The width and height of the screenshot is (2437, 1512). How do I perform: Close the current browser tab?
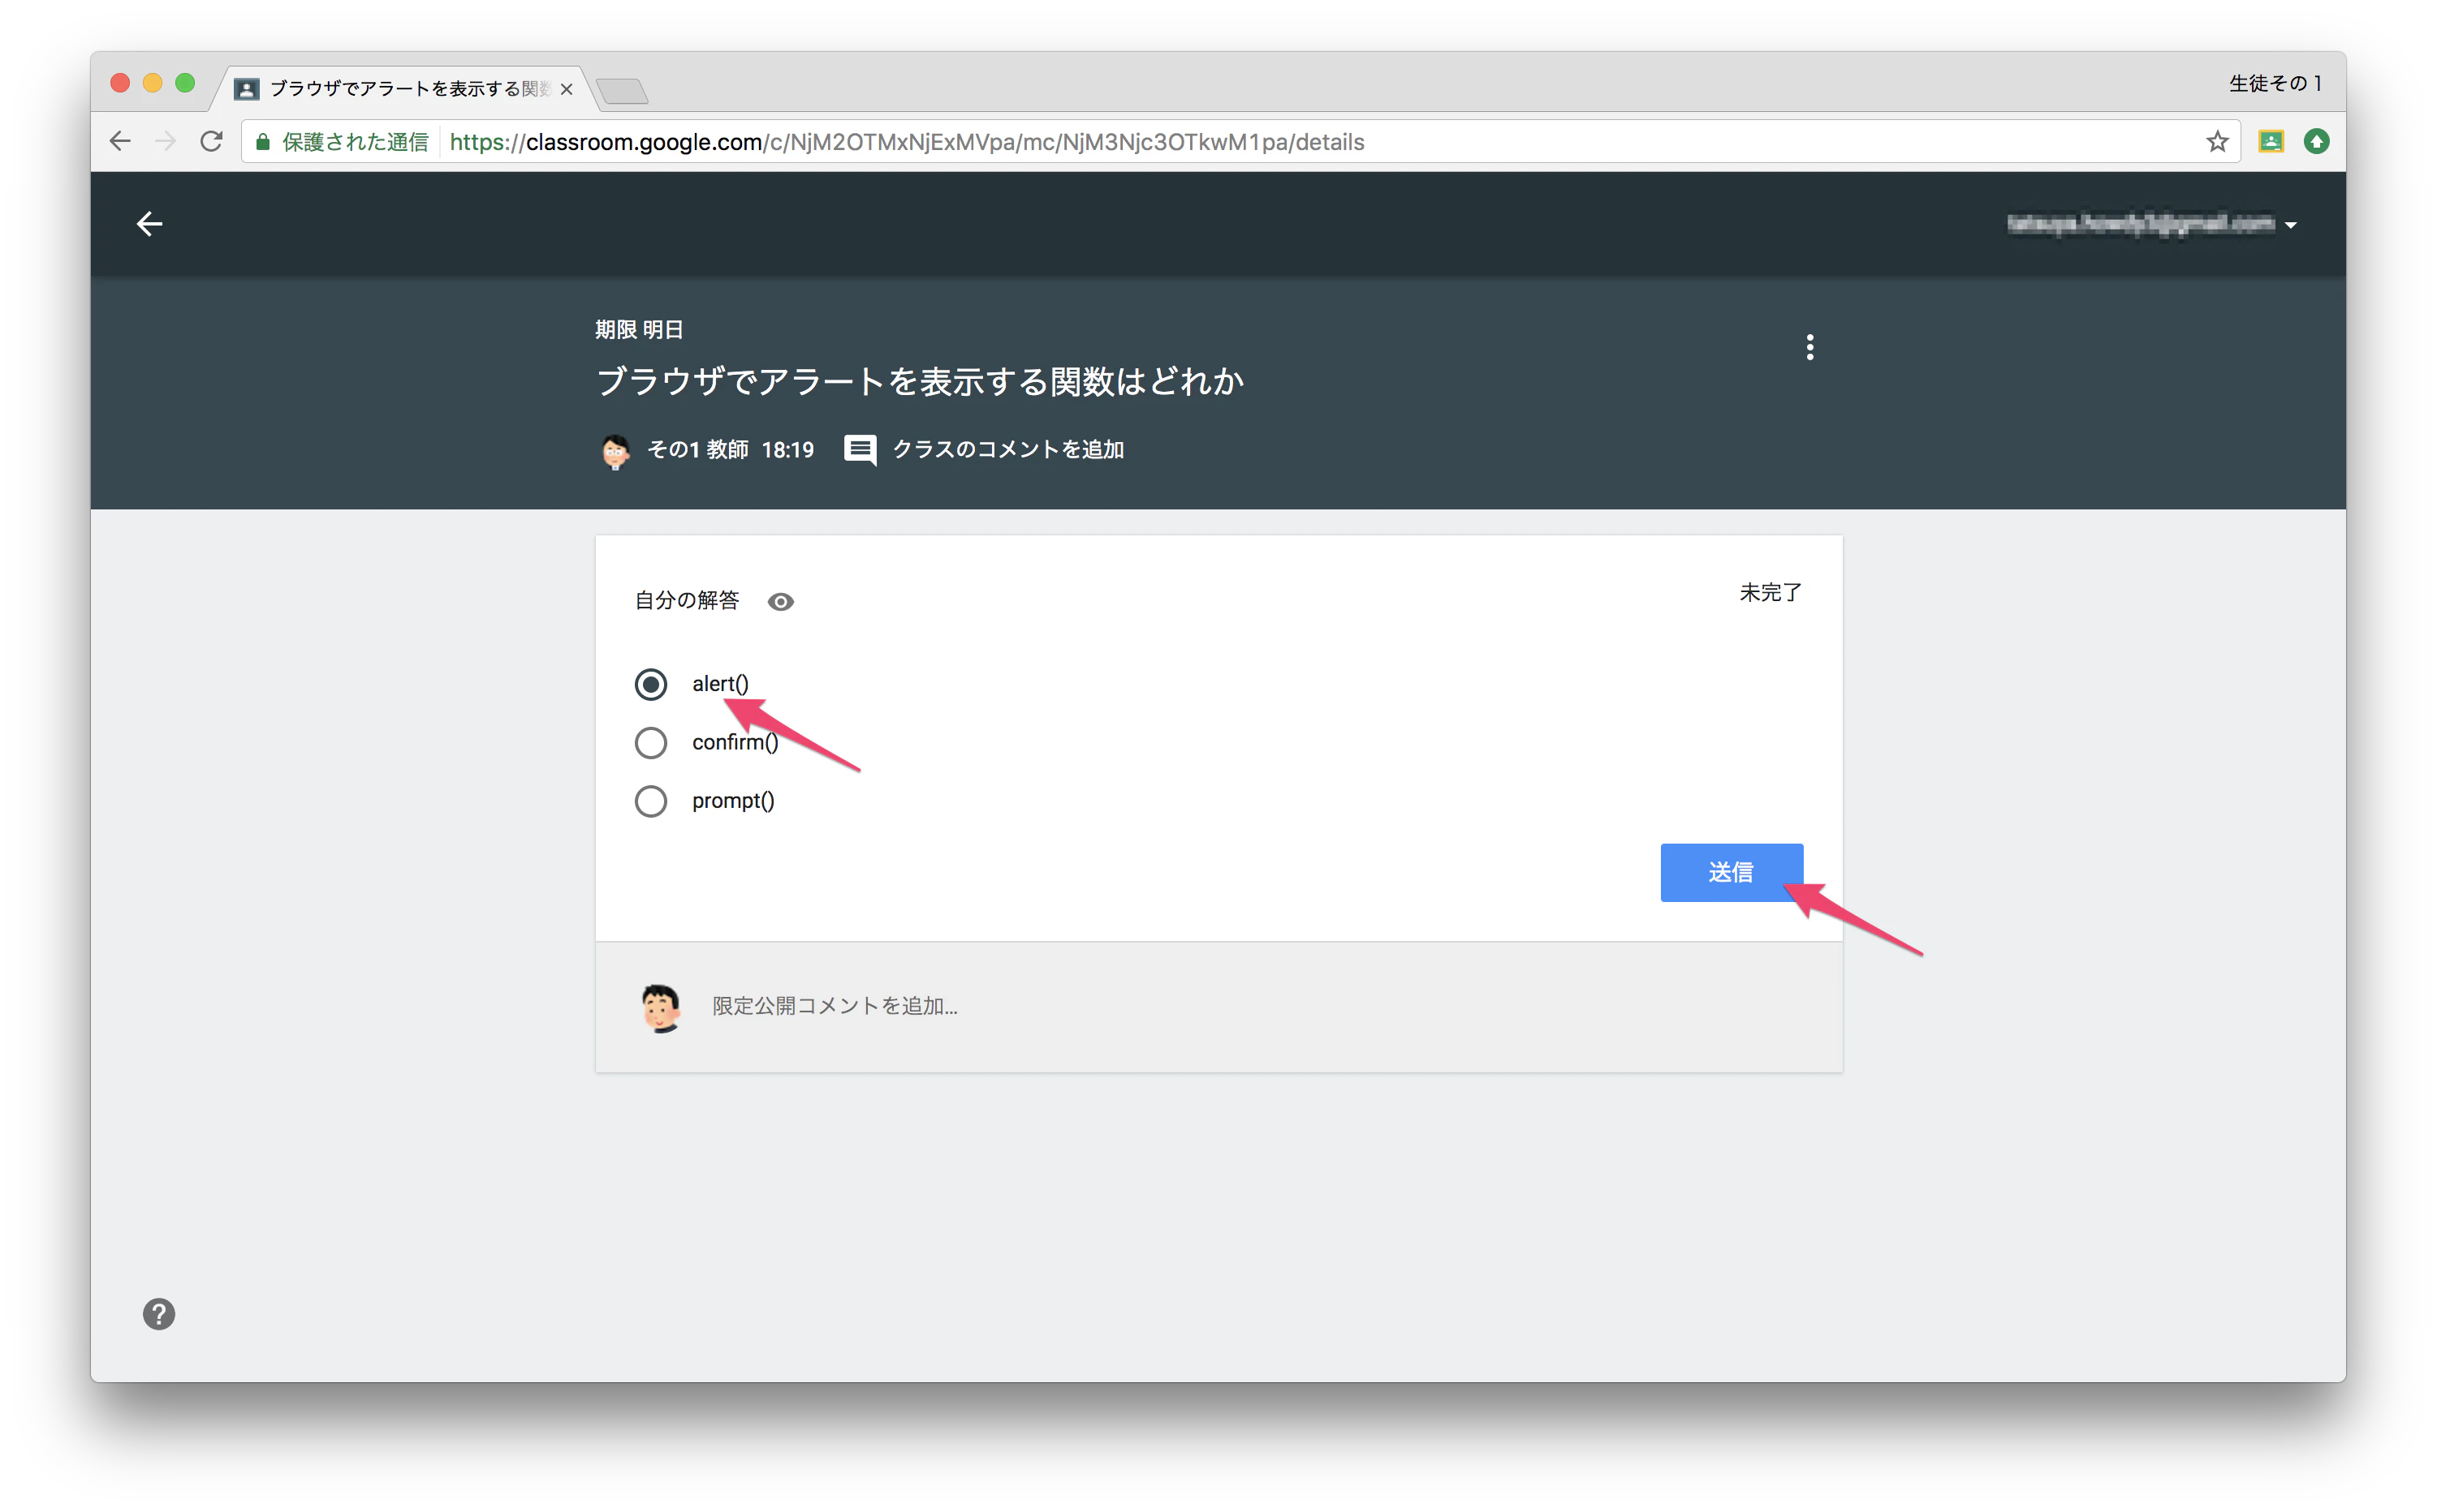pos(567,89)
